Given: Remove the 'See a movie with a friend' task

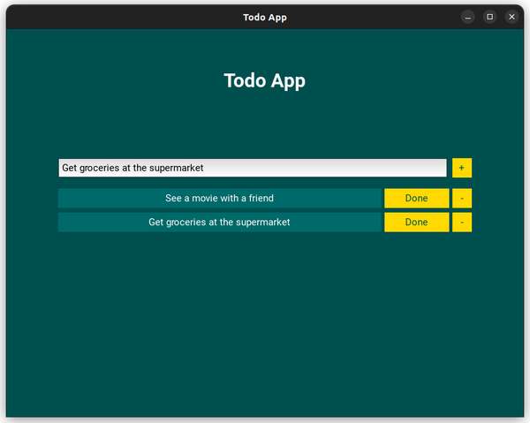Looking at the screenshot, I should coord(462,199).
